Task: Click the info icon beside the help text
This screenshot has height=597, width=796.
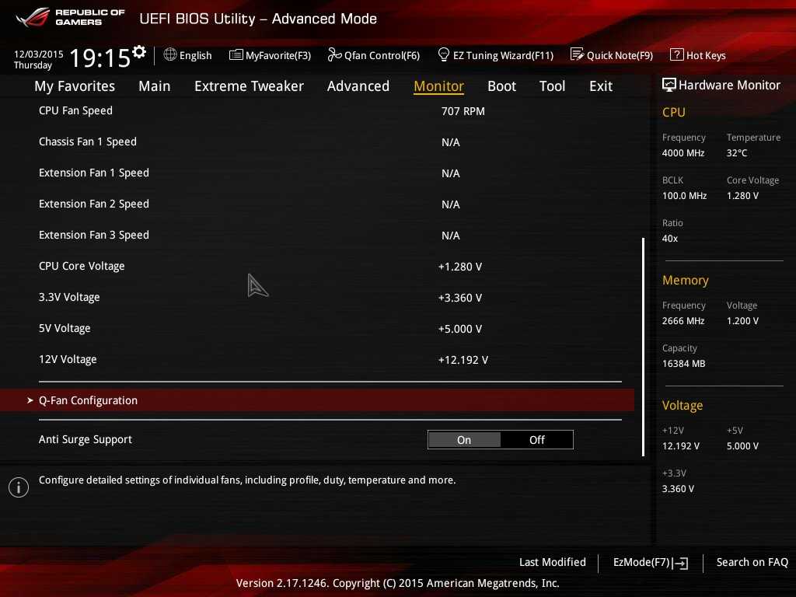Action: pyautogui.click(x=19, y=487)
